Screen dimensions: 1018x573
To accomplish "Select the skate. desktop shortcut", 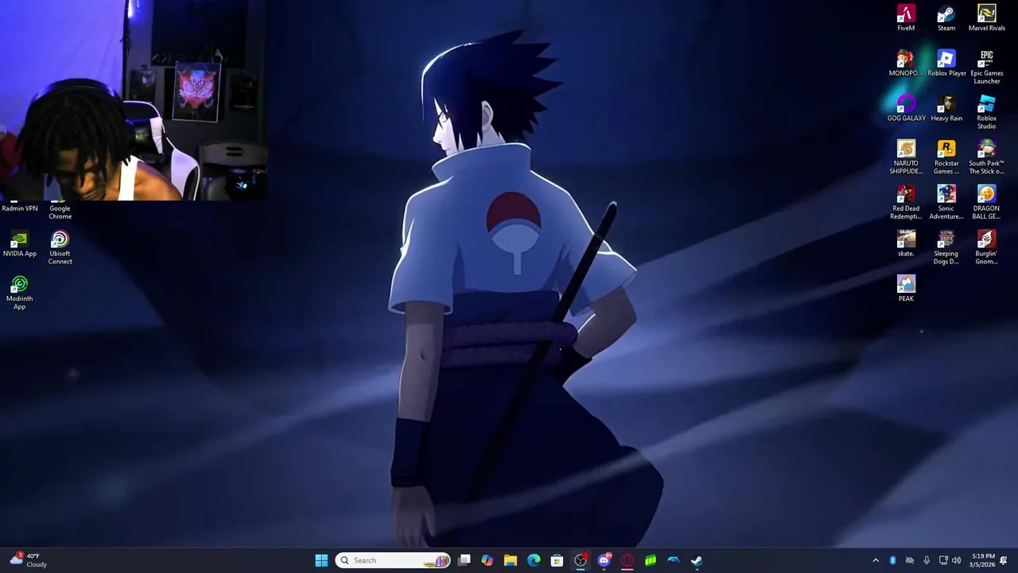I will (906, 244).
